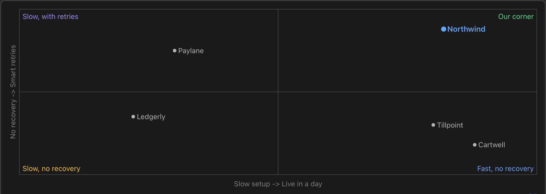Click the 'Slow, with retries' quadrant label

tap(51, 16)
